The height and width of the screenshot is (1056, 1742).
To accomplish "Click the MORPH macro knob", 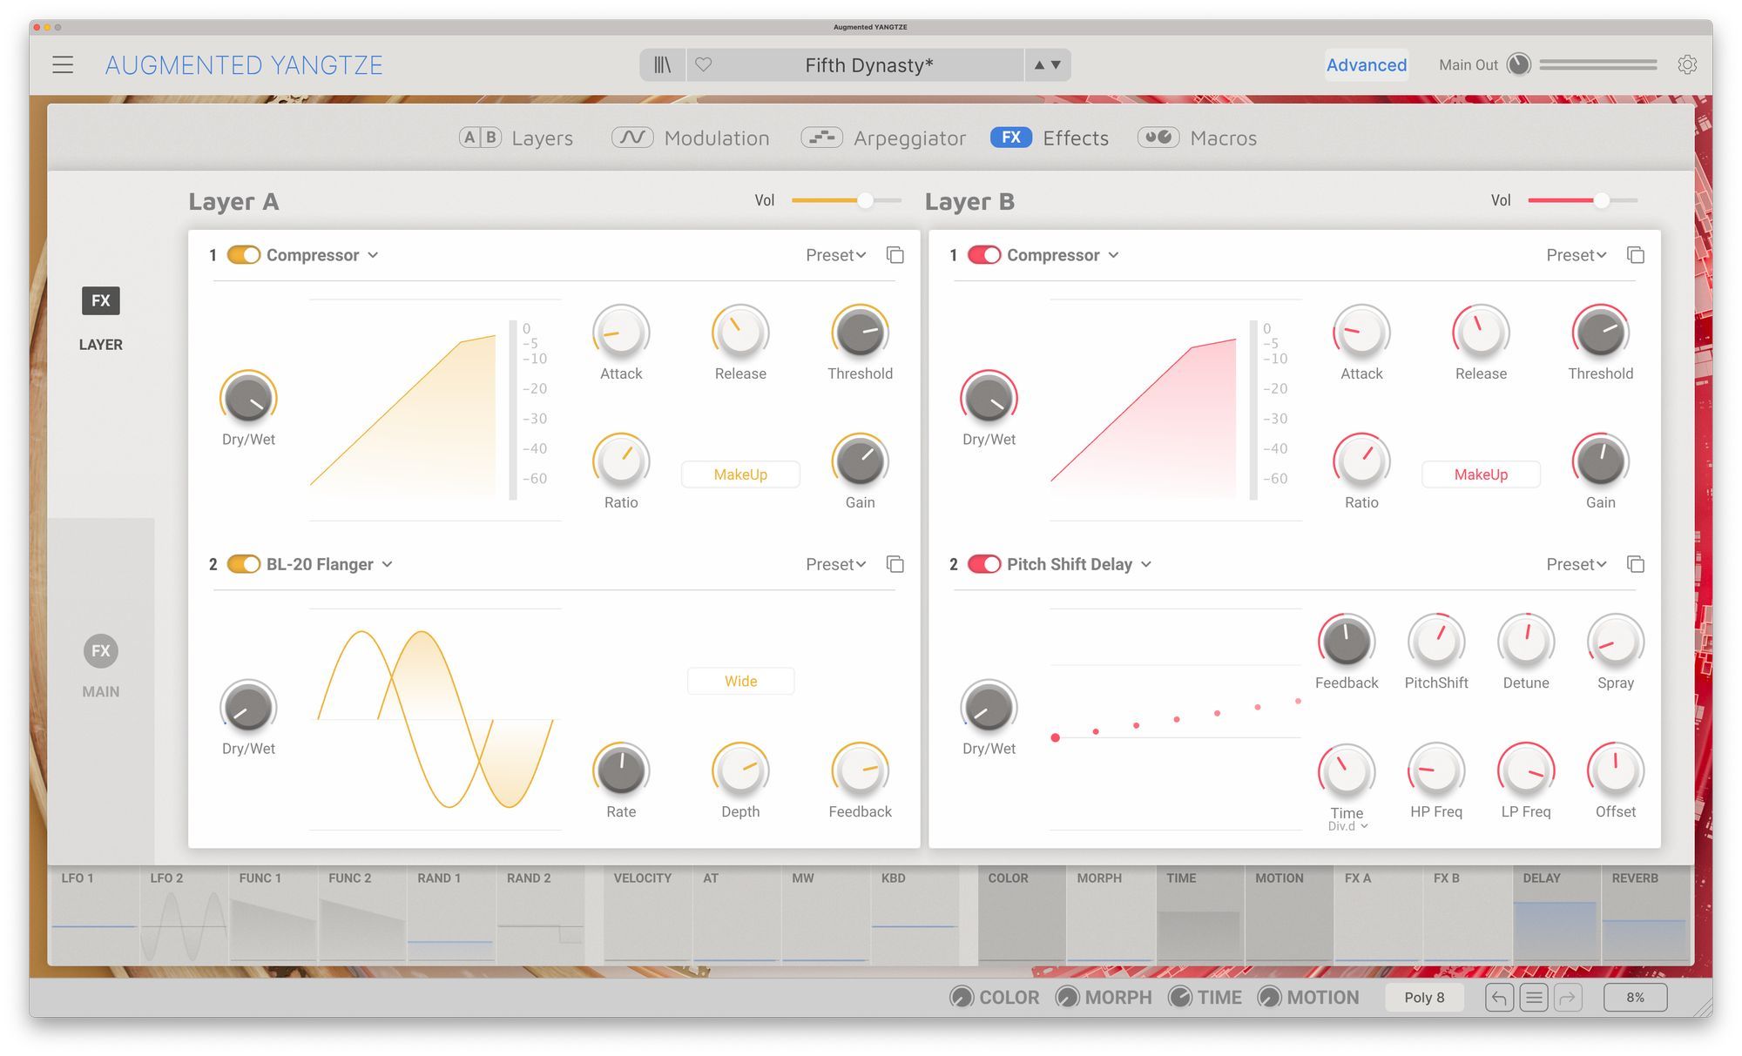I will 1067,997.
